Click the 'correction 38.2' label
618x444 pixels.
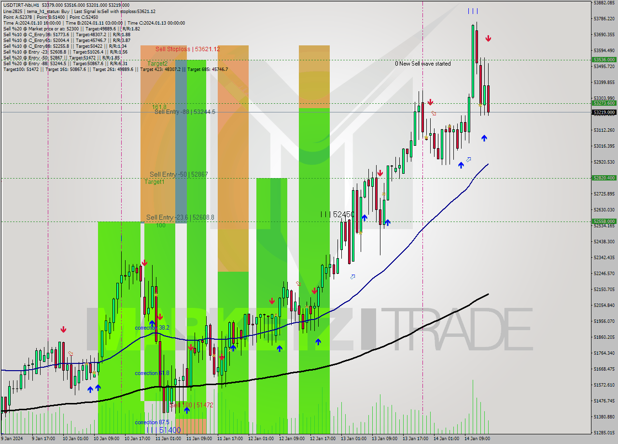pyautogui.click(x=152, y=328)
